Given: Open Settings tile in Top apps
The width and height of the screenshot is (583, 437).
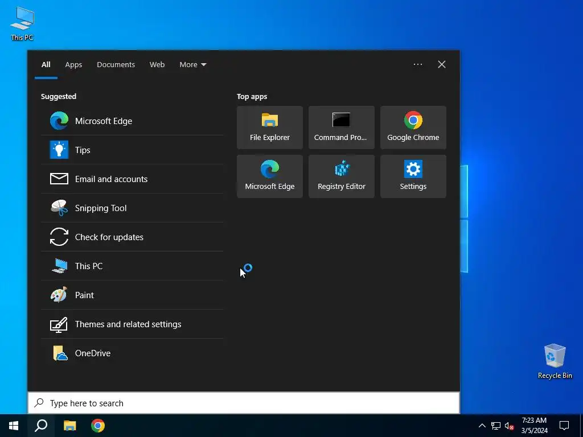Looking at the screenshot, I should [413, 176].
